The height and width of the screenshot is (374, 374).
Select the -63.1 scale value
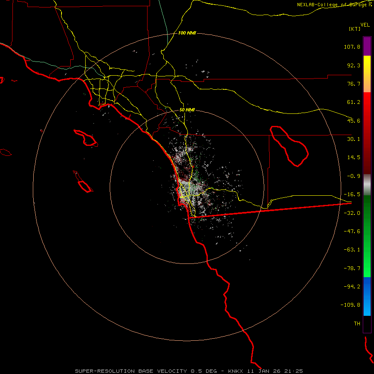pos(352,250)
